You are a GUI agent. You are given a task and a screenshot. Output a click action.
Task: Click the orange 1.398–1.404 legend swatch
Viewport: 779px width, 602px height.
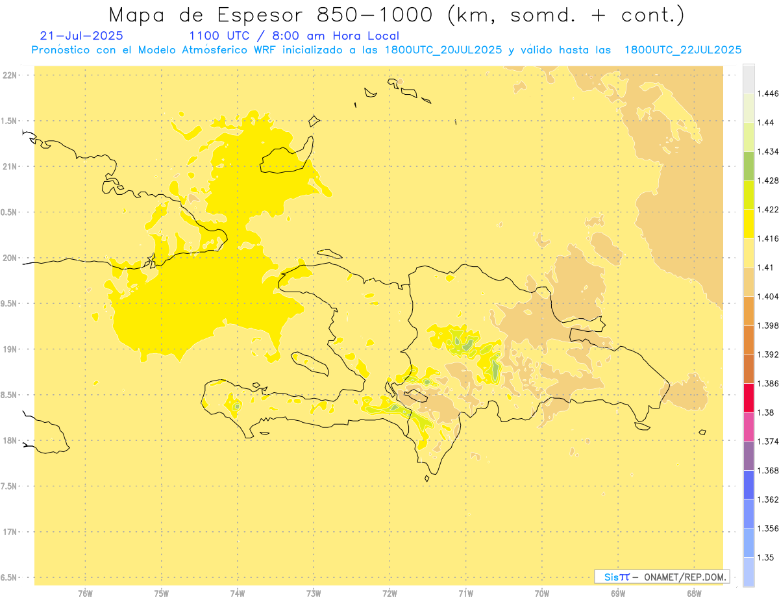(748, 311)
